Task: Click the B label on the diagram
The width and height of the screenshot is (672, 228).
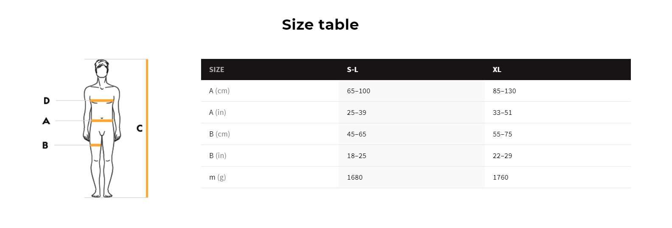Action: tap(45, 145)
